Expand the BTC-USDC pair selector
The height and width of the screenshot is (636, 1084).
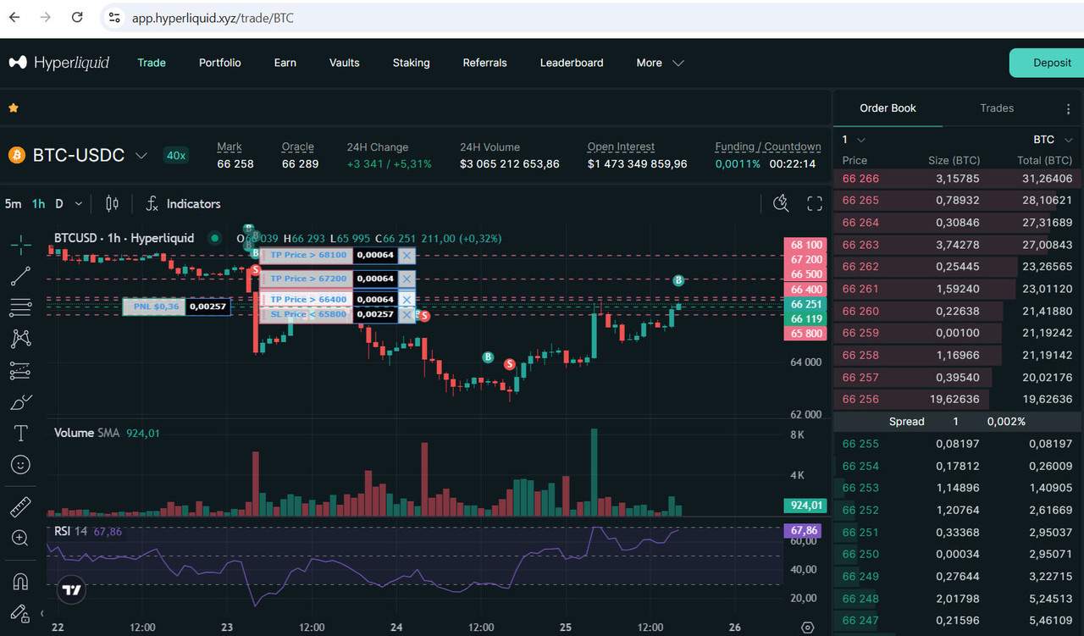pyautogui.click(x=141, y=155)
